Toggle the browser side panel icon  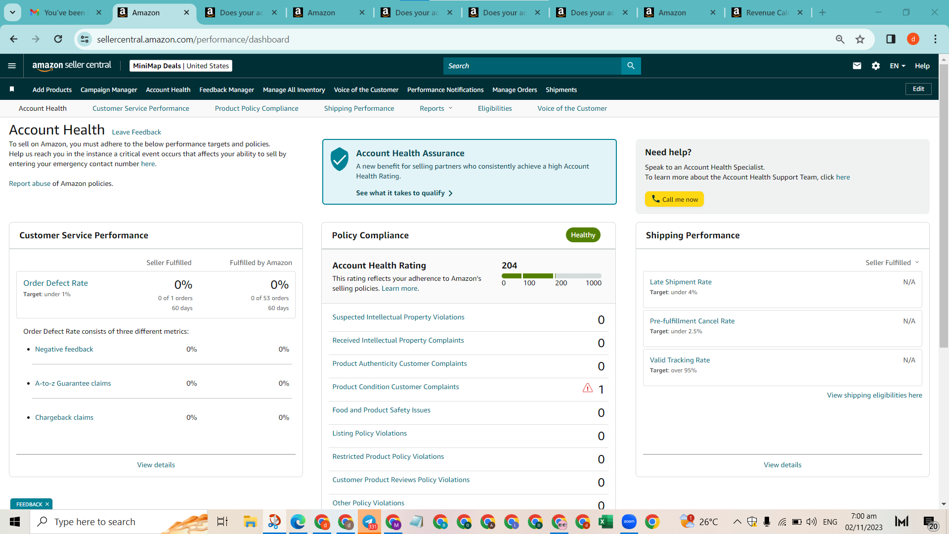point(891,39)
